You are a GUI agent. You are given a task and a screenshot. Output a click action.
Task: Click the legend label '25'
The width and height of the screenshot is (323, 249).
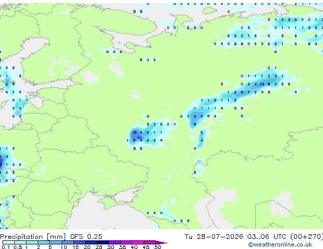click(99, 247)
